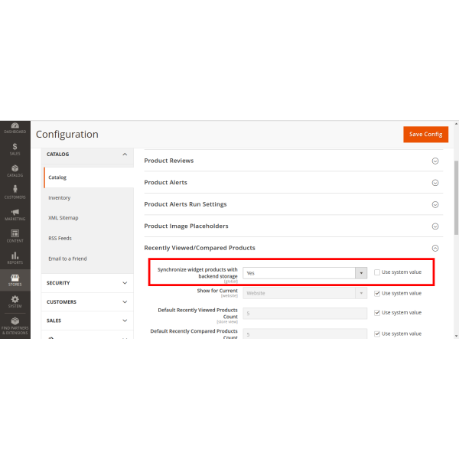
Task: Open the System gear icon
Action: pyautogui.click(x=15, y=301)
